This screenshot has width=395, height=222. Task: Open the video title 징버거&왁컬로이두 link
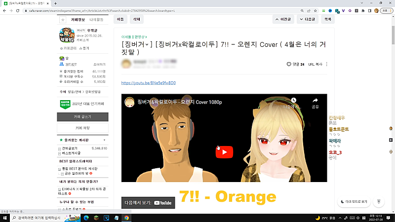(180, 102)
